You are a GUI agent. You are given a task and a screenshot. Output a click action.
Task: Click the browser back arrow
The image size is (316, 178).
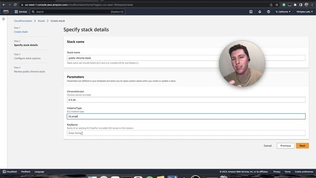click(4, 4)
